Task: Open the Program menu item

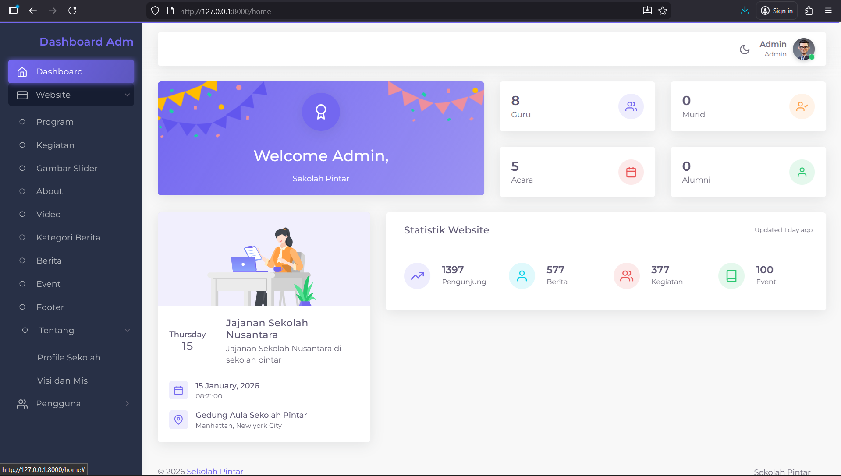Action: pos(71,122)
